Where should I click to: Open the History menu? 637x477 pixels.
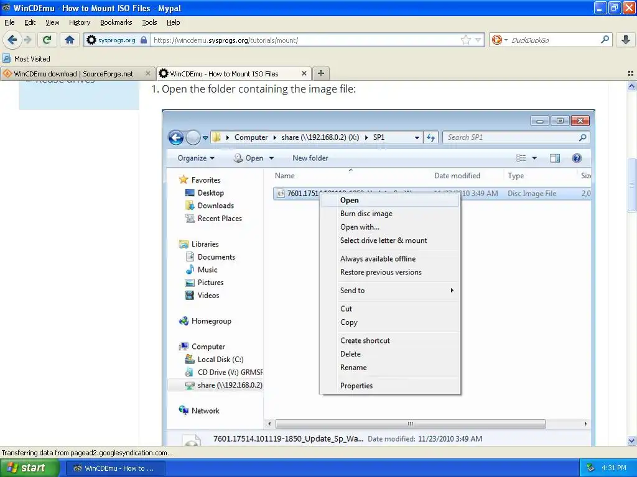click(80, 22)
